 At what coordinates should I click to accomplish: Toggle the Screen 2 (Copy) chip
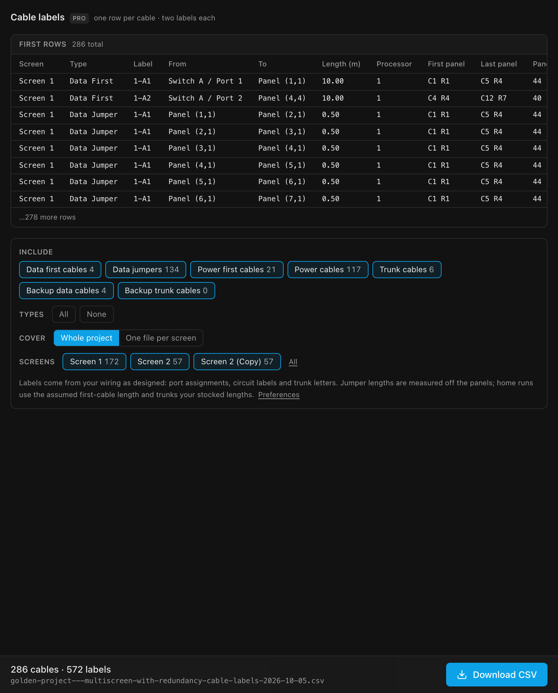(x=237, y=362)
